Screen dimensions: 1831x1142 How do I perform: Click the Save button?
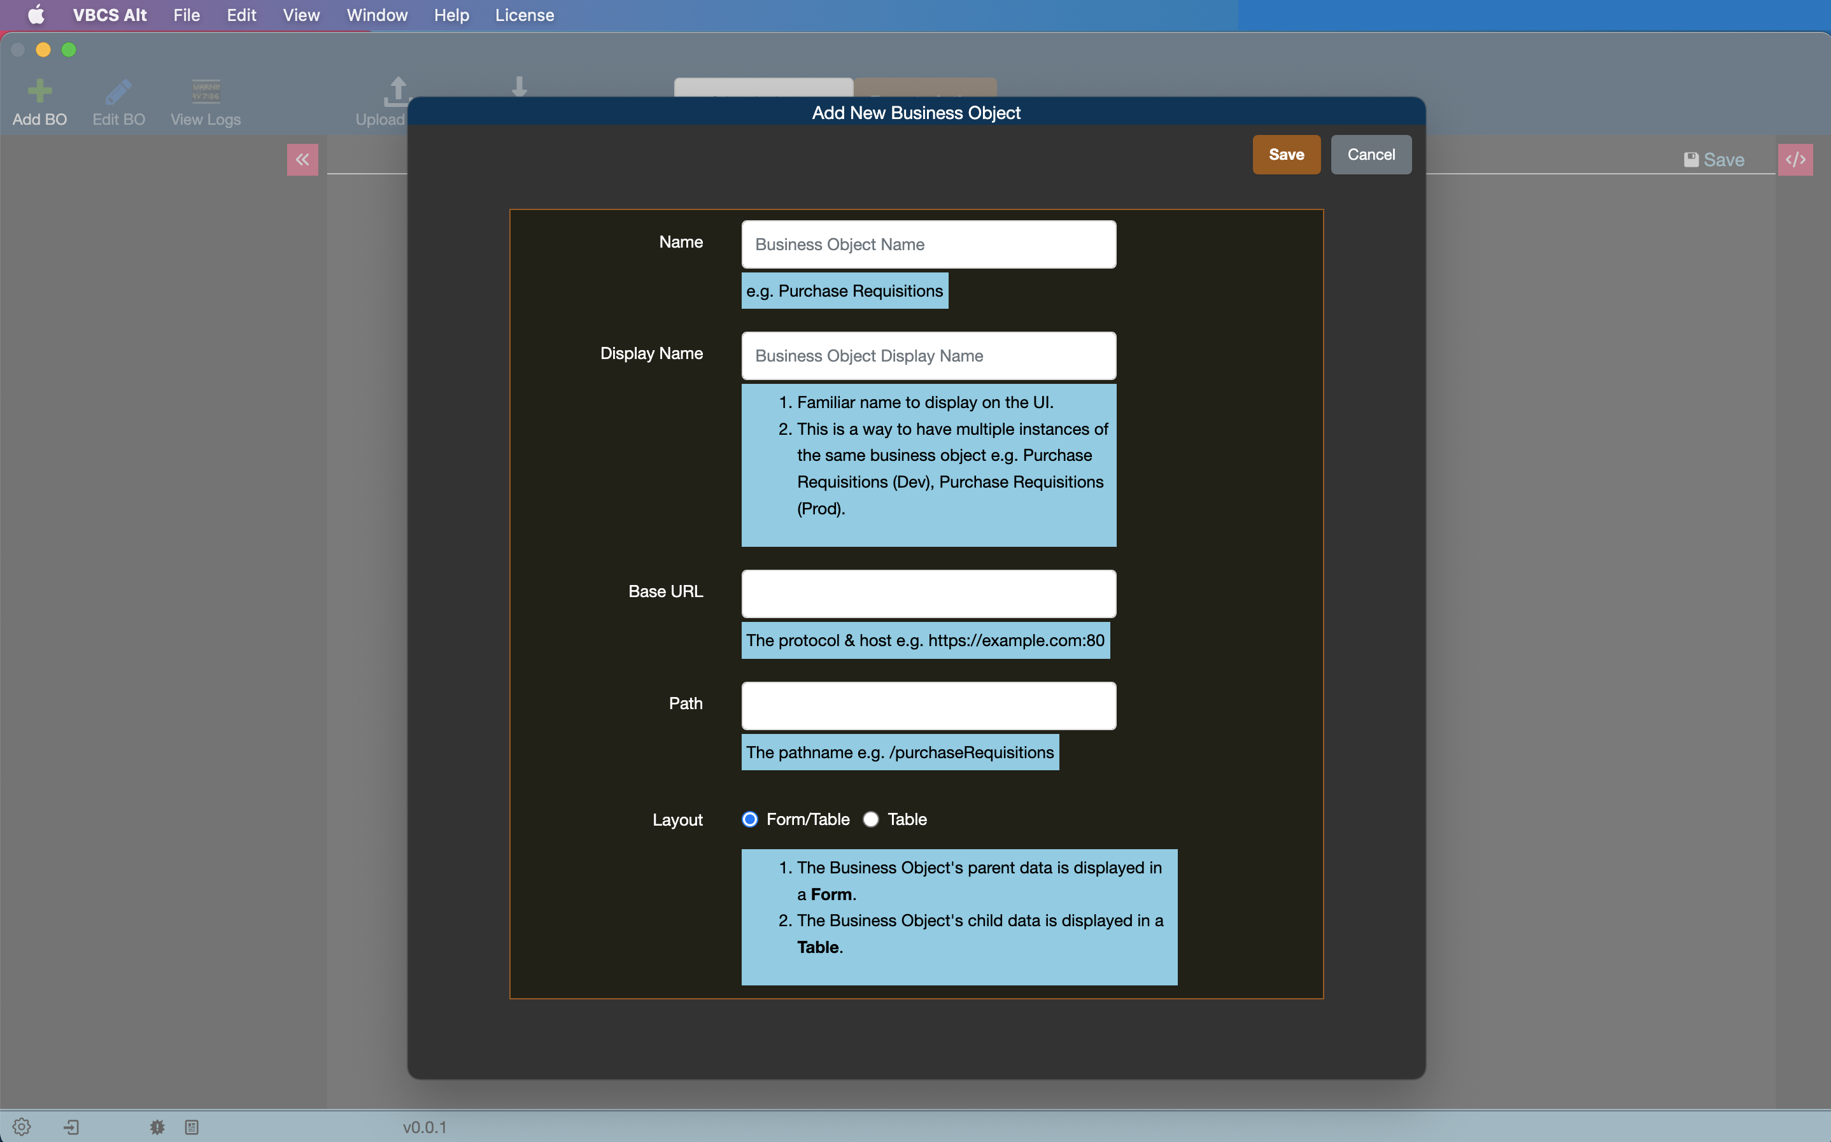tap(1287, 154)
